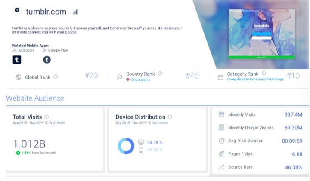Click the total visits value 1.012B
The image size is (310, 181).
29,144
